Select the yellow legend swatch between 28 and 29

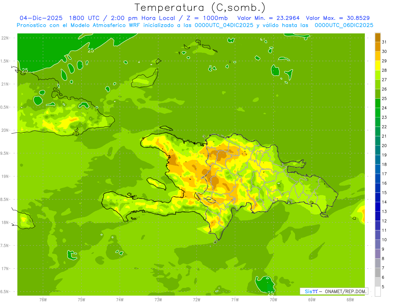pyautogui.click(x=378, y=66)
